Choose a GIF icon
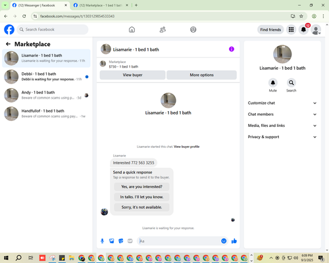329x263 pixels. 130,241
